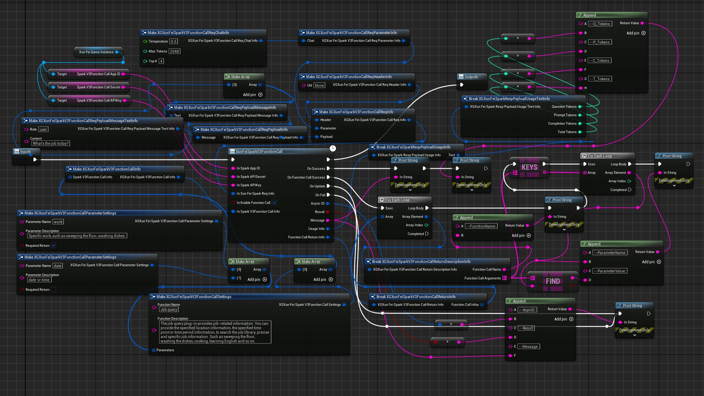
Task: Click the latent clock icon on XunFeiSparkV3FunctionCall
Action: tap(333, 148)
